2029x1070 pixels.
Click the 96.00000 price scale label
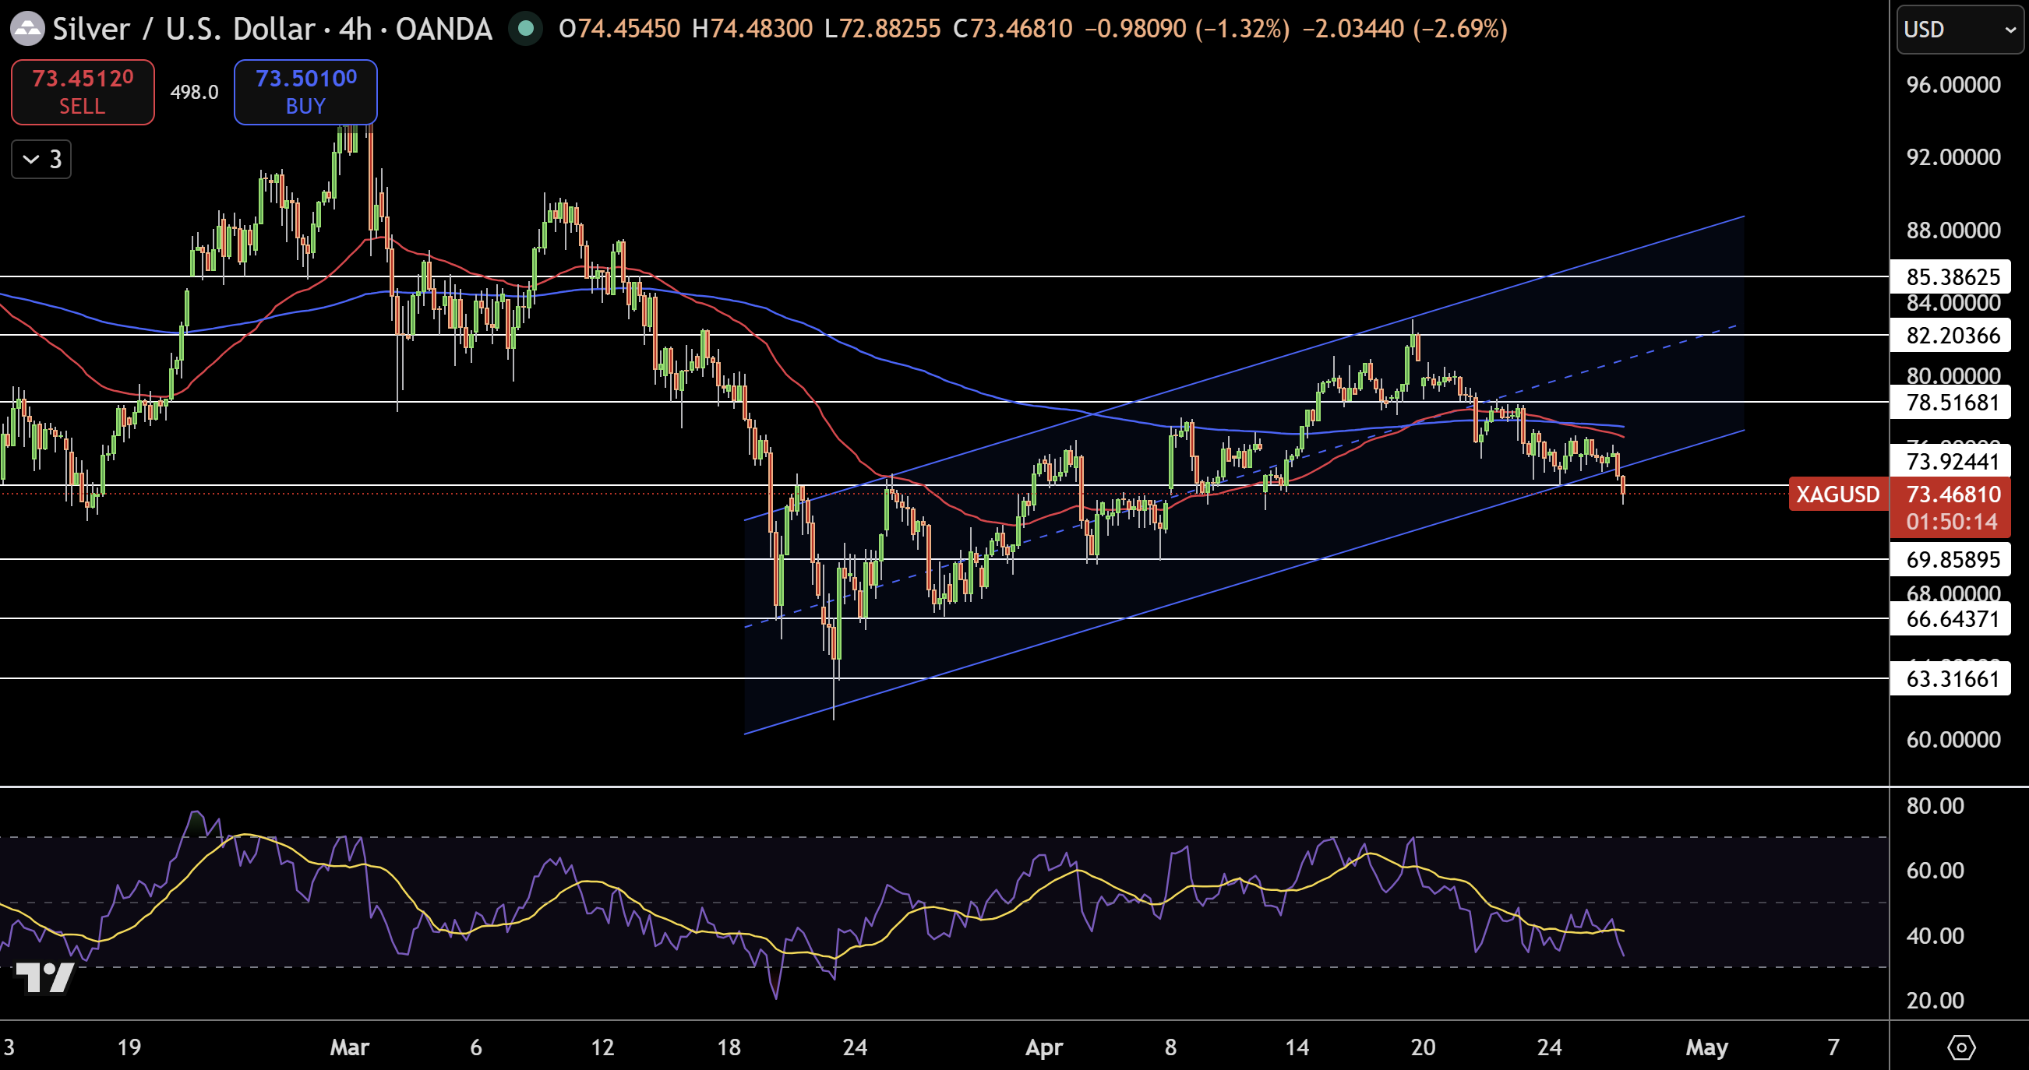click(x=1953, y=85)
